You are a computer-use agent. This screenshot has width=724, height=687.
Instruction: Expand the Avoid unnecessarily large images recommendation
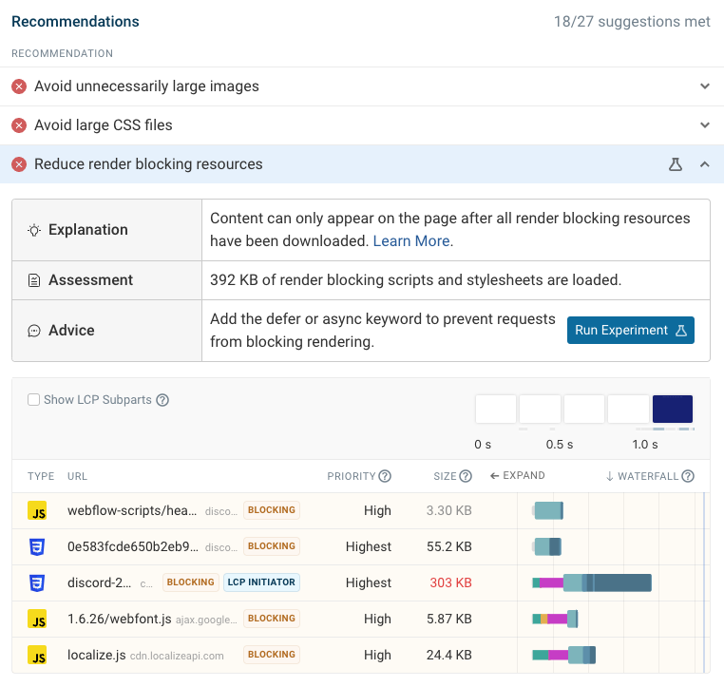click(x=705, y=86)
